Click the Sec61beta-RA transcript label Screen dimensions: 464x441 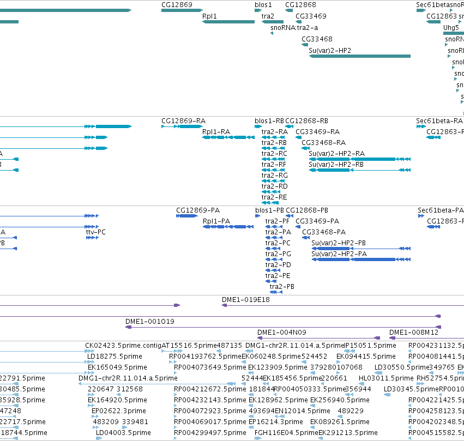click(439, 121)
